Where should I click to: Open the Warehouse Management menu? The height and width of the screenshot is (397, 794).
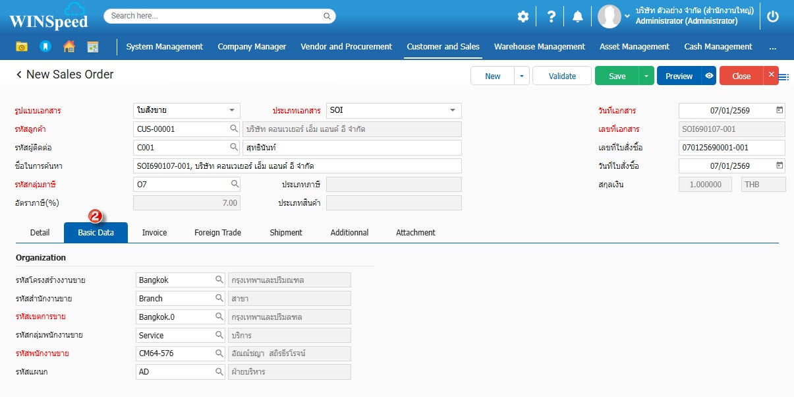pyautogui.click(x=539, y=47)
